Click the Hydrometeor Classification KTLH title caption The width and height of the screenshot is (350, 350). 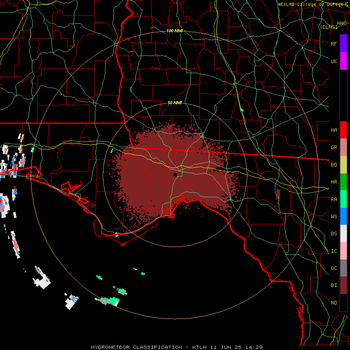[177, 347]
